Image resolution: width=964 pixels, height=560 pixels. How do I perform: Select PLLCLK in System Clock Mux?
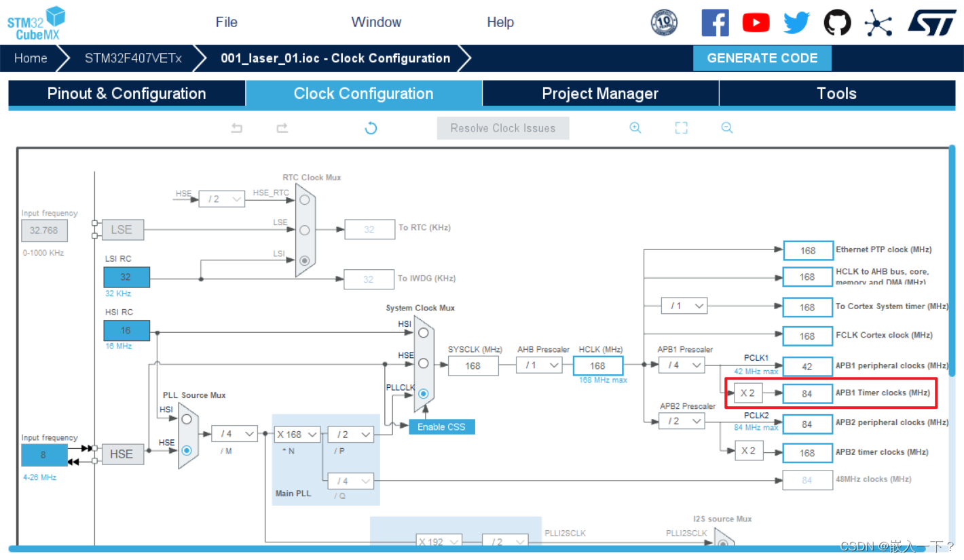[x=424, y=394]
